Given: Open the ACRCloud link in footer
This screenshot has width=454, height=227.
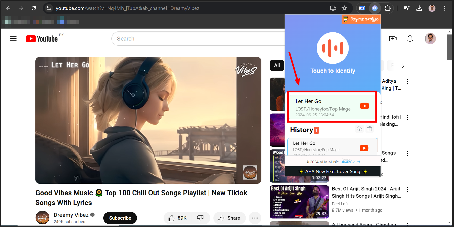Looking at the screenshot, I should click(x=351, y=162).
